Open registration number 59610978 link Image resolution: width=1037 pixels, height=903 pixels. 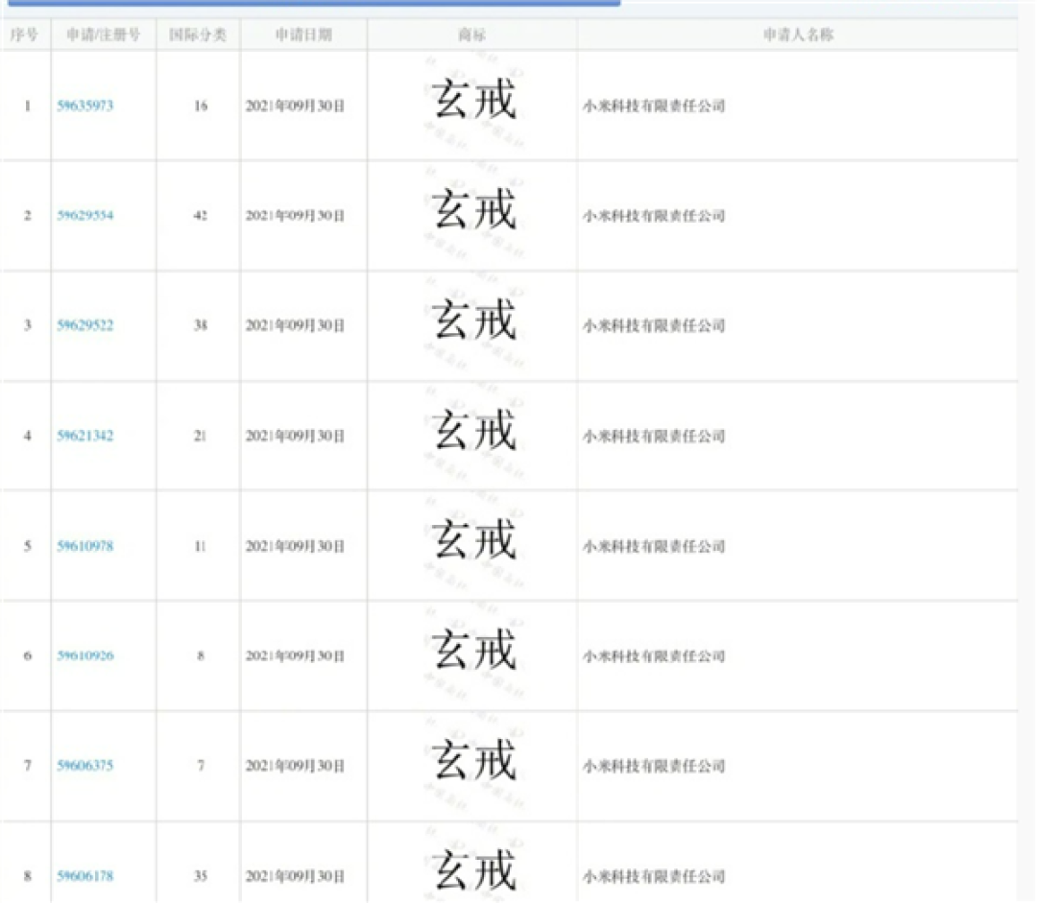84,546
